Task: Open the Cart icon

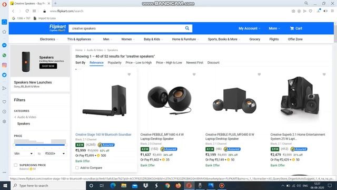Action: click(296, 28)
